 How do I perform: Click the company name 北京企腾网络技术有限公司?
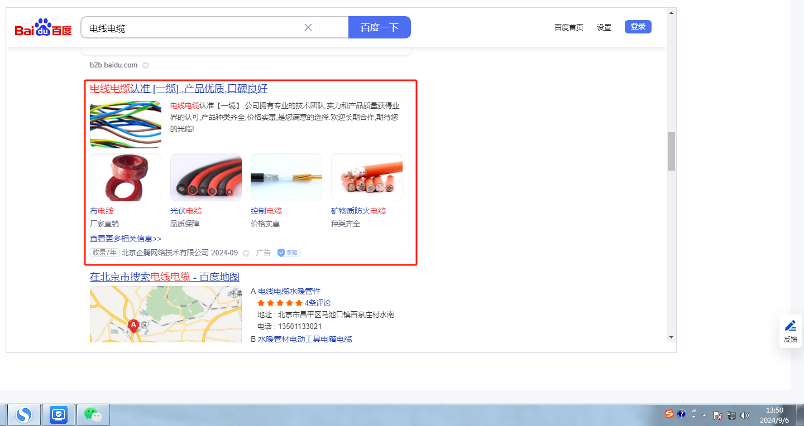click(165, 253)
